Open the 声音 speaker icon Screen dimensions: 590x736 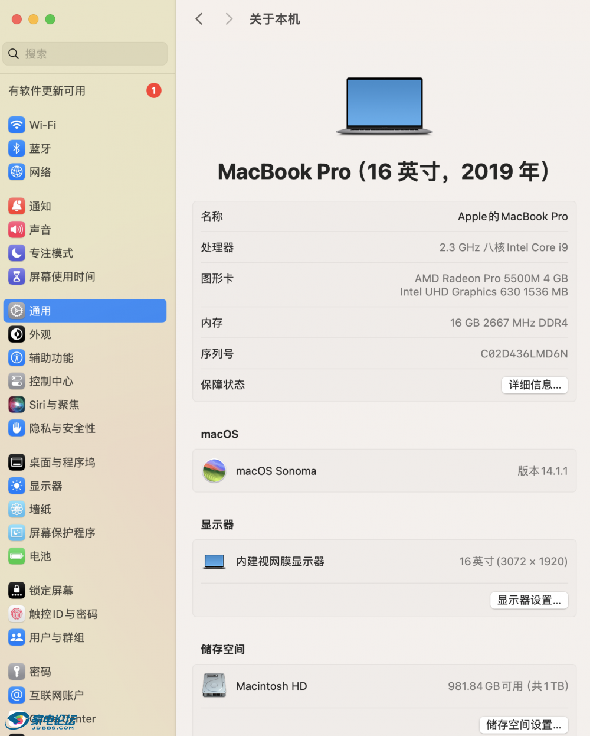pyautogui.click(x=17, y=230)
